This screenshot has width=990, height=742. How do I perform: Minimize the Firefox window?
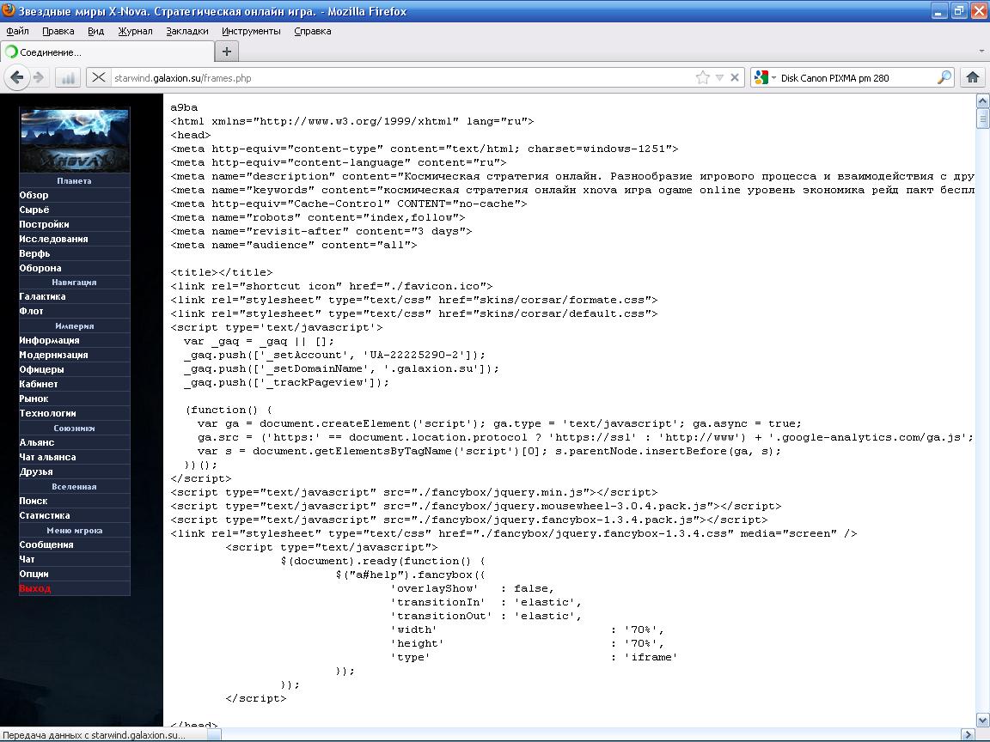point(939,10)
